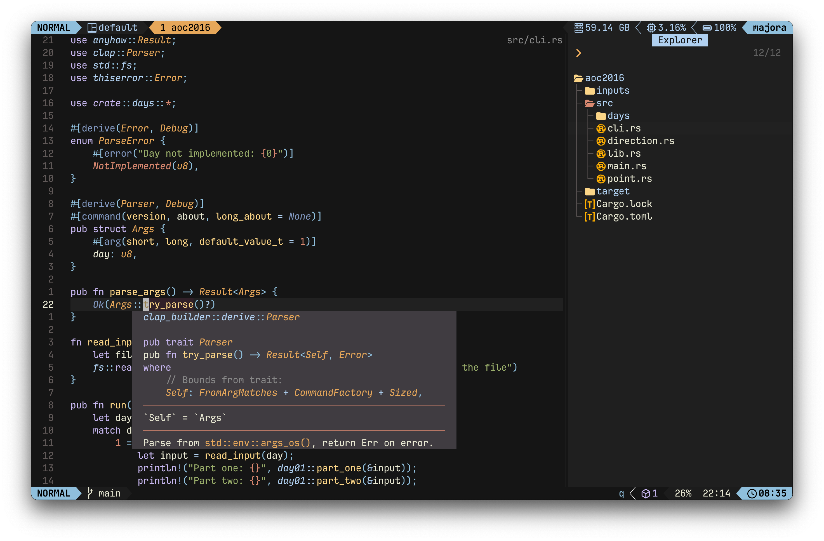The image size is (824, 541).
Task: Select the inputs folder name
Action: coord(613,91)
